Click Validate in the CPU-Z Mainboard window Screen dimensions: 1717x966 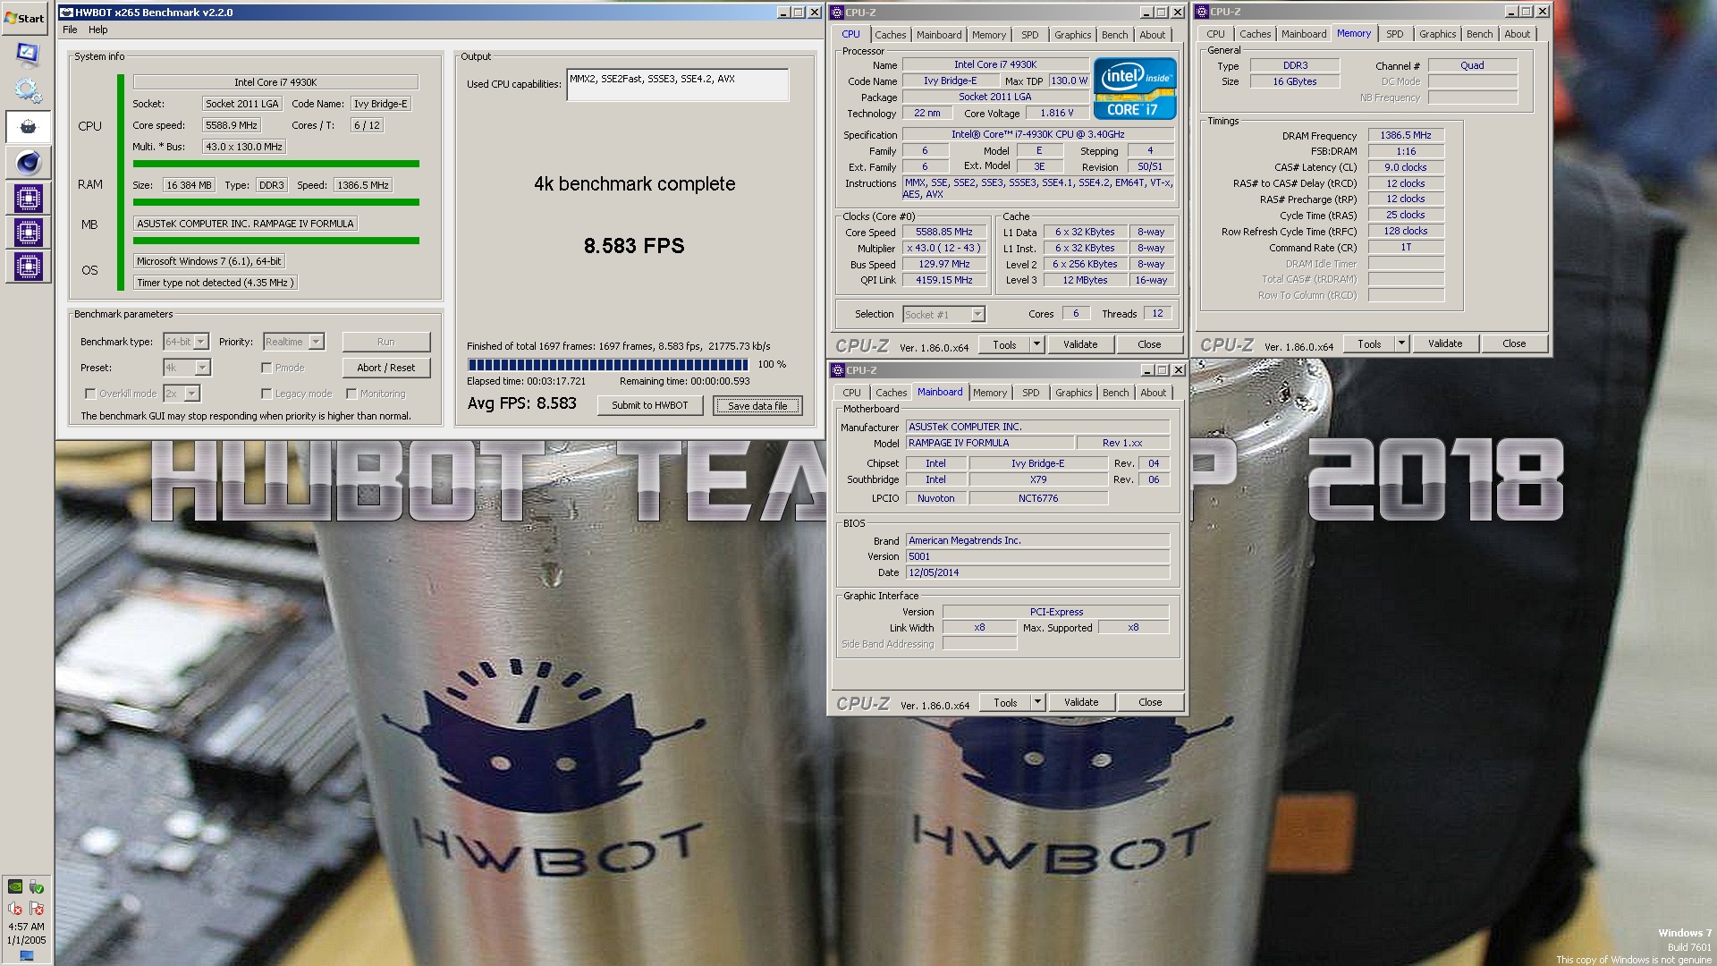[x=1080, y=702]
